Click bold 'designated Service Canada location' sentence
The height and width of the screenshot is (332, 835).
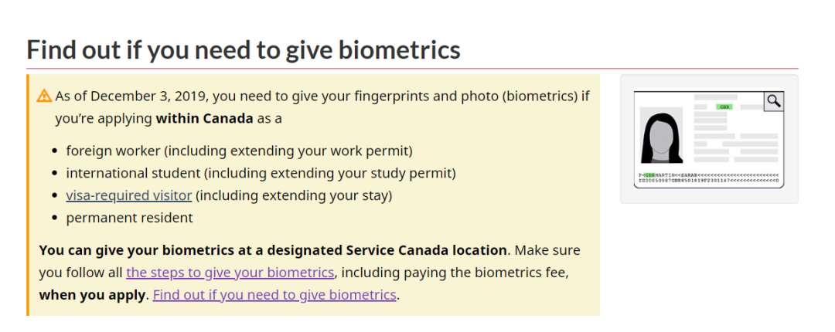(x=273, y=250)
